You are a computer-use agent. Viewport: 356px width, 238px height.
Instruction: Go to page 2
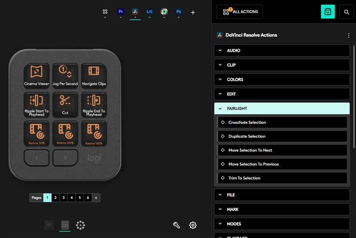point(55,197)
